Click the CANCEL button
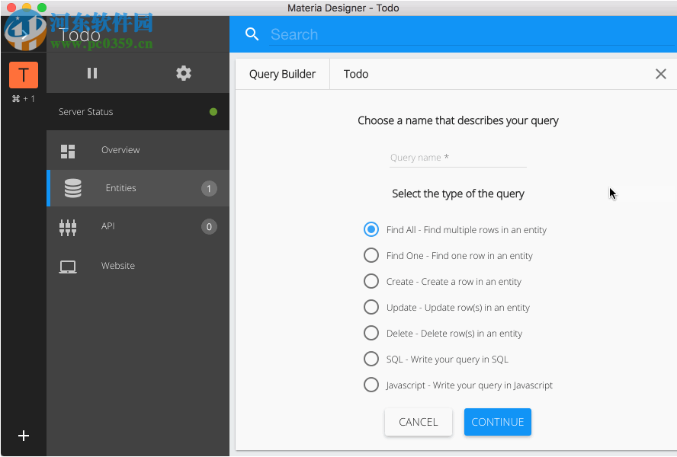Screen dimensions: 677x457 tap(419, 422)
